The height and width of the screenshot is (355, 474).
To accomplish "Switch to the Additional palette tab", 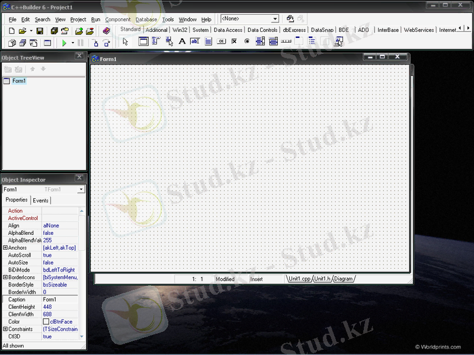I will tap(156, 30).
